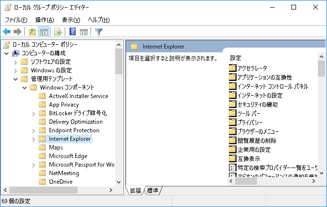Screen dimensions: 327x207
Task: Click the セキュリティの機能 folder icon
Action: click(232, 104)
